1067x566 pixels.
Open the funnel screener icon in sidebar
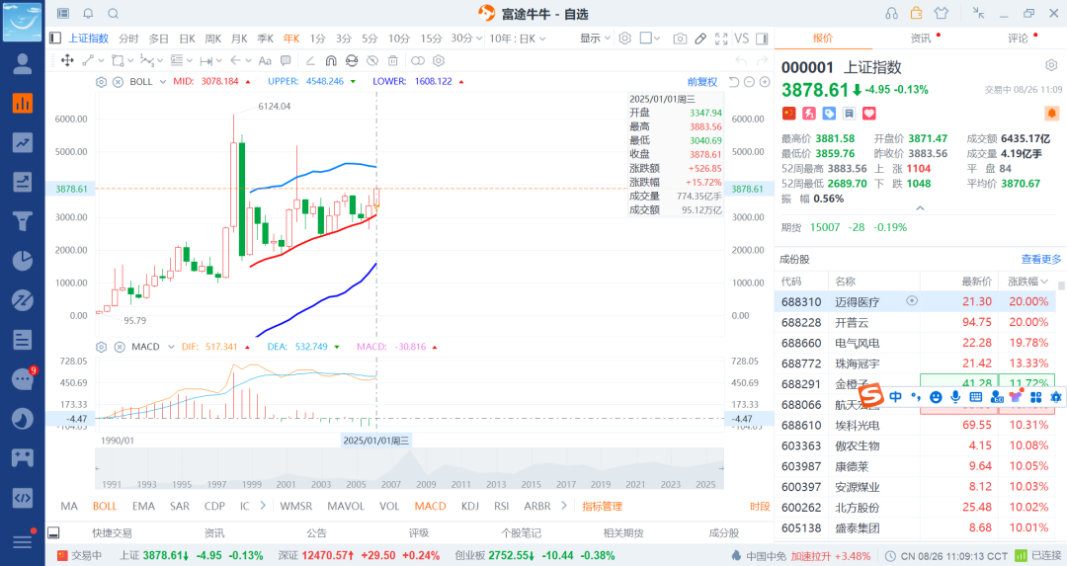(23, 221)
